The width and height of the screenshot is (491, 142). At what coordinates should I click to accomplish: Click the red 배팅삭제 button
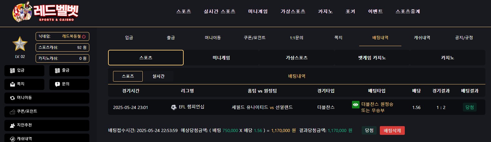(x=392, y=130)
